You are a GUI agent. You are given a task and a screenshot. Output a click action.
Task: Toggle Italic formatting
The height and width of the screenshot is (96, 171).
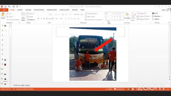(41, 19)
